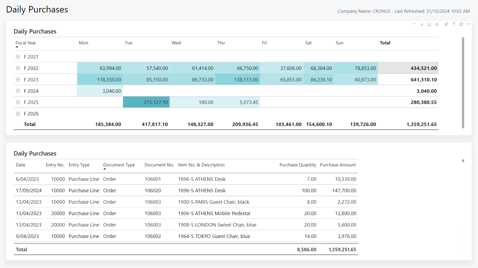Click the 8,586.00 total quantity value
Image resolution: width=478 pixels, height=268 pixels.
tap(307, 249)
